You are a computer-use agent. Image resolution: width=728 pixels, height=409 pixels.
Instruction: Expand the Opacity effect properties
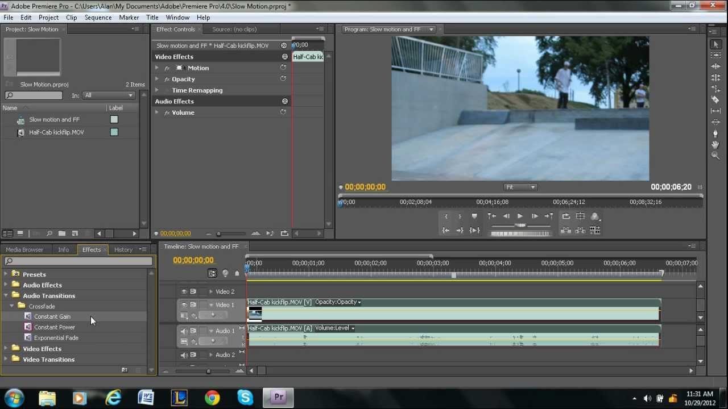coord(157,79)
